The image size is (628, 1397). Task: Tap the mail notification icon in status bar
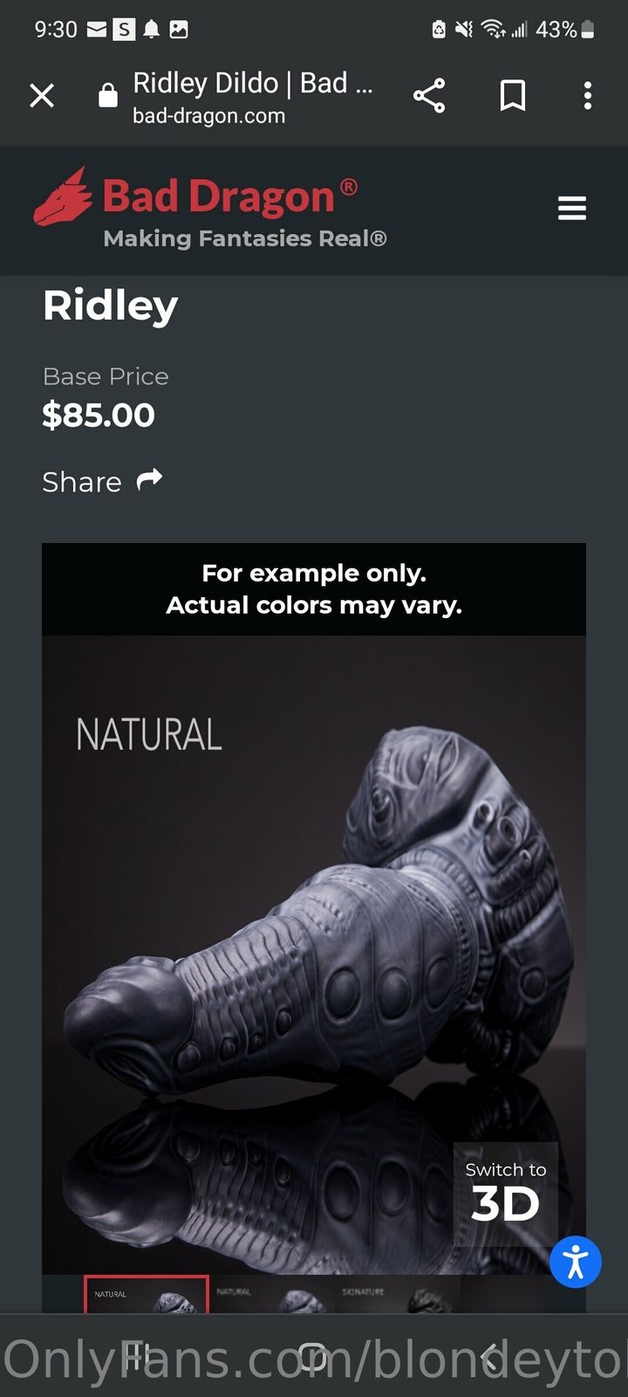click(97, 30)
